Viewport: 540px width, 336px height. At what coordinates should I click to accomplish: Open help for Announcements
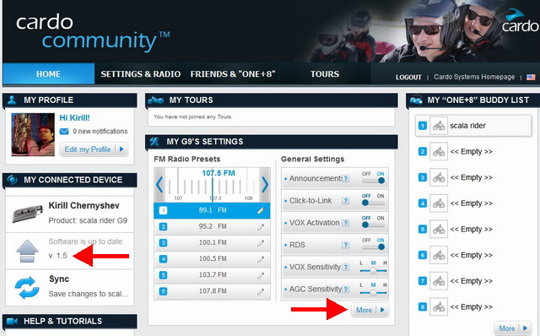tap(346, 179)
